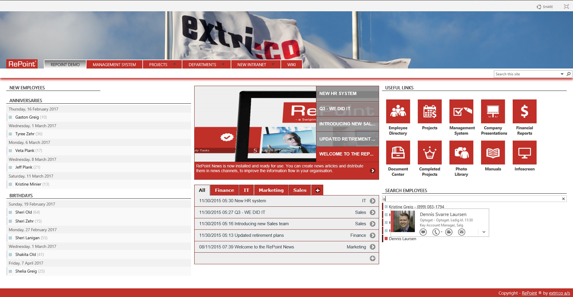Select NEW HR SYSTEM slider headline
This screenshot has width=573, height=297.
[347, 94]
